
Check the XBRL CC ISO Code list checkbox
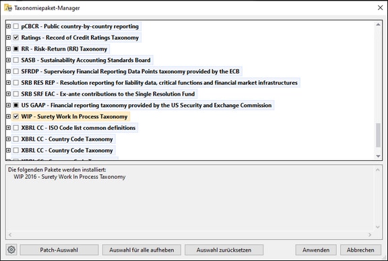point(16,128)
